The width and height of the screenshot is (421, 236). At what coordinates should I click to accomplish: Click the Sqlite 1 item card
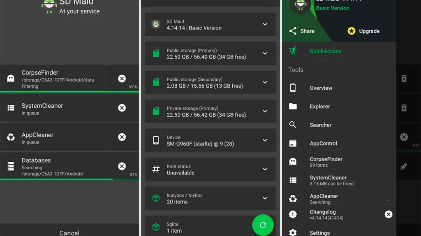pyautogui.click(x=210, y=226)
